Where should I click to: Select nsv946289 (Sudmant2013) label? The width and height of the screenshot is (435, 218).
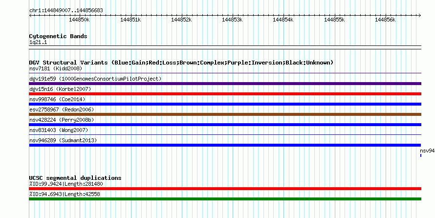[63, 140]
